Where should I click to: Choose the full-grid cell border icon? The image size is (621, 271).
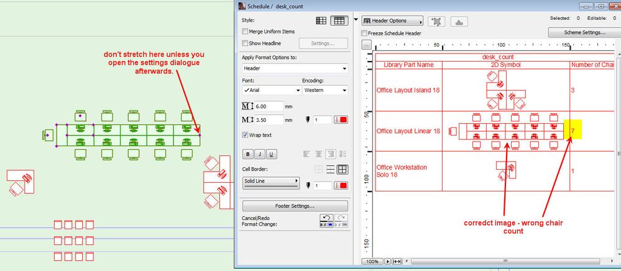[342, 170]
